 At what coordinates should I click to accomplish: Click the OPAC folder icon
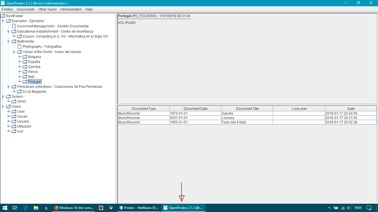tap(13, 101)
